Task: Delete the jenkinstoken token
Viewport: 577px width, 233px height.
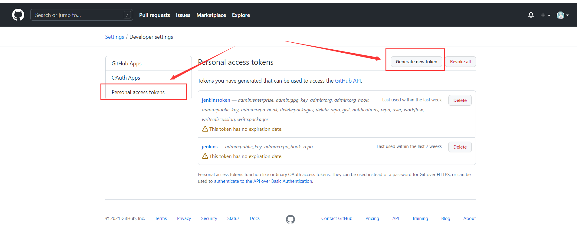Action: 460,100
